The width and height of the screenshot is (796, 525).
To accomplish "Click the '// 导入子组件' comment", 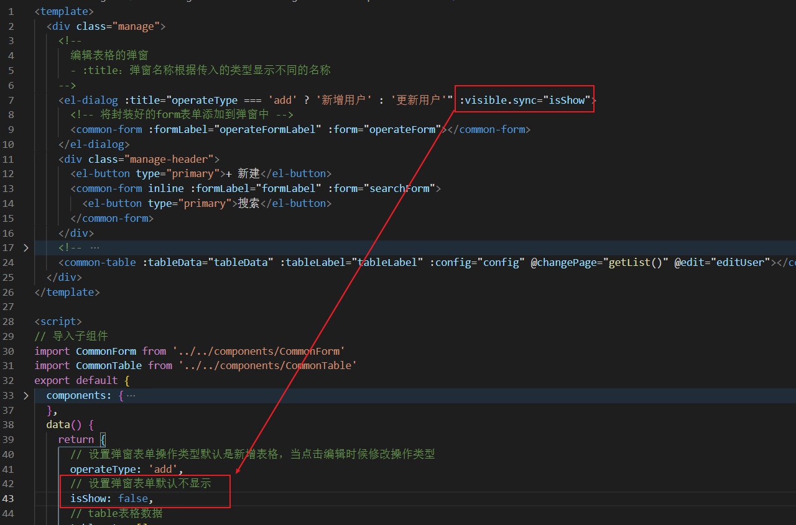I will (72, 336).
